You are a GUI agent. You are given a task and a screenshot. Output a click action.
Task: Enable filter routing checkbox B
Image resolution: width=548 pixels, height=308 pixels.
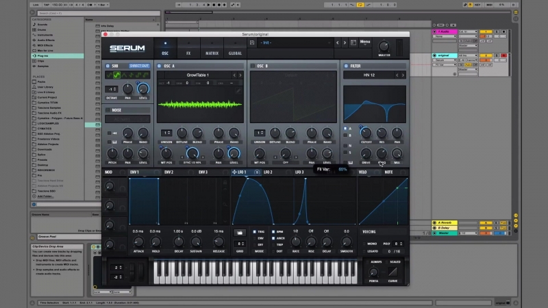coord(345,135)
